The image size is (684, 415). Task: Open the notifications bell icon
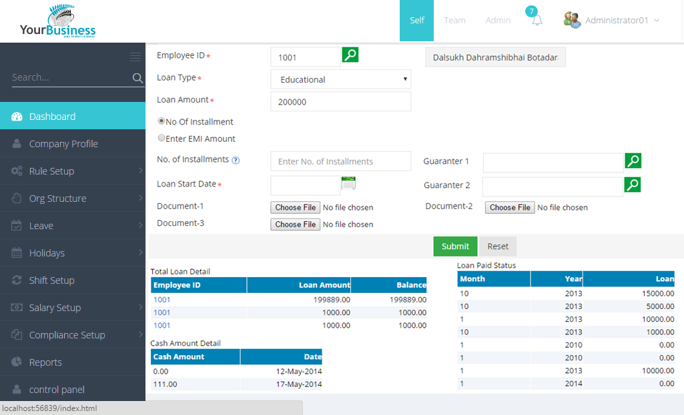click(x=537, y=21)
